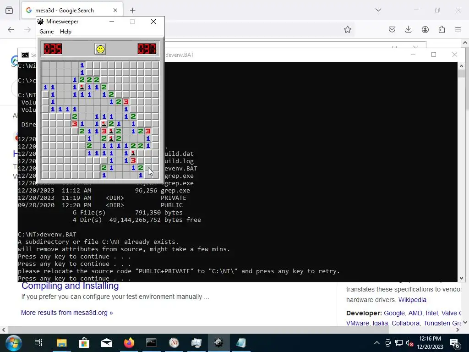Open the network tray icon
The height and width of the screenshot is (352, 469).
[x=399, y=343]
